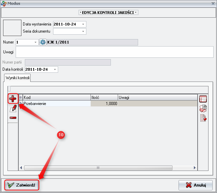Viewport: 217px width, 193px height.
Task: Click the gear icon beside Numer field
Action: [x=43, y=42]
